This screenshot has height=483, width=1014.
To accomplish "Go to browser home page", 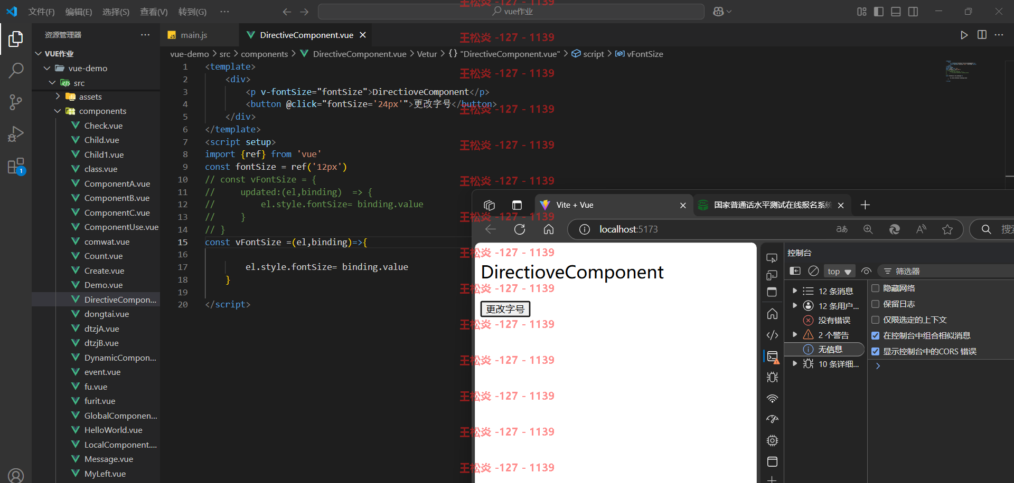I will [x=549, y=229].
